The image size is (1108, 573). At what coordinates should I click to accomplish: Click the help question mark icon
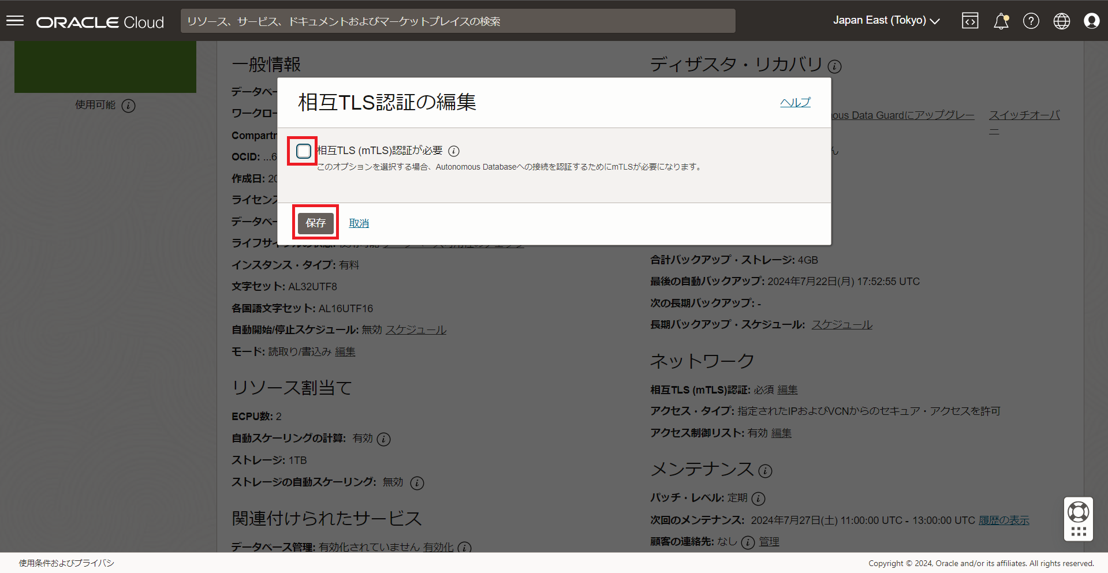1031,21
